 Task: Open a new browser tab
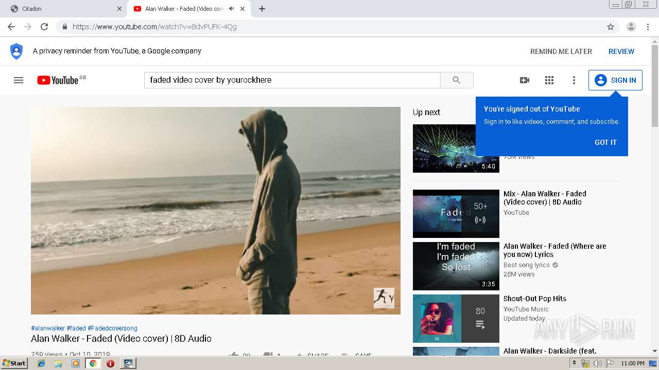(x=262, y=9)
